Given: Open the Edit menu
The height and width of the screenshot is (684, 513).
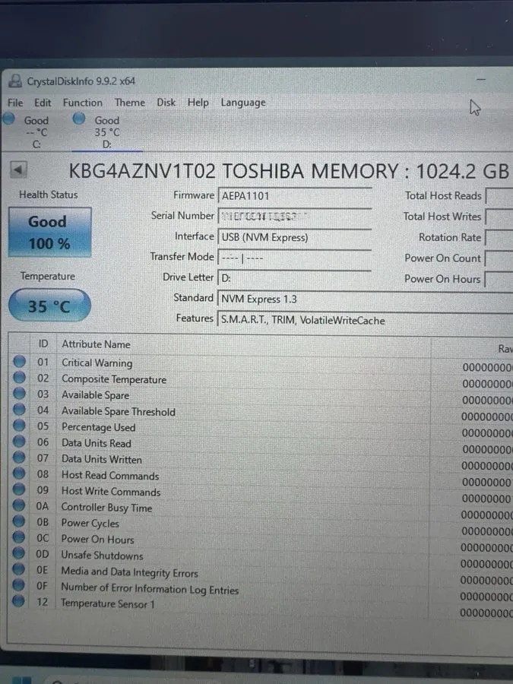Looking at the screenshot, I should 43,103.
